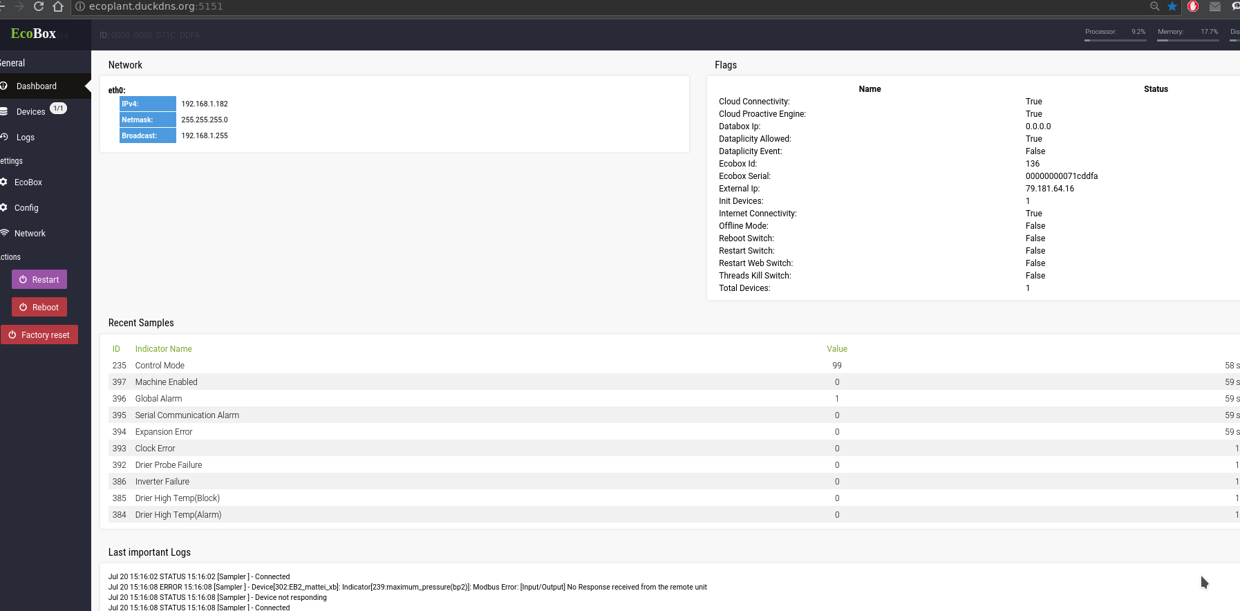Select the Serial Communication Alarm row
Screen dimensions: 1240x611
[x=674, y=415]
